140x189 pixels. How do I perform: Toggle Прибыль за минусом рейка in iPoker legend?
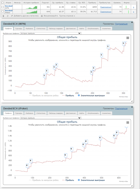click(x=44, y=180)
